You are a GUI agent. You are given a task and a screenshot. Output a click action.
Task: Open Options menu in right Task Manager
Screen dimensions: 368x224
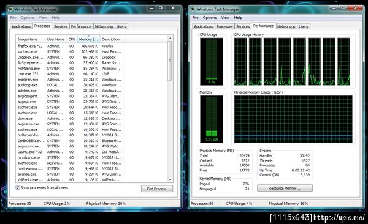coord(210,18)
